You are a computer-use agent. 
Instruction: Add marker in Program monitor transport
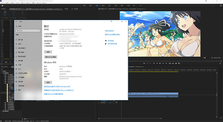pos(144,63)
